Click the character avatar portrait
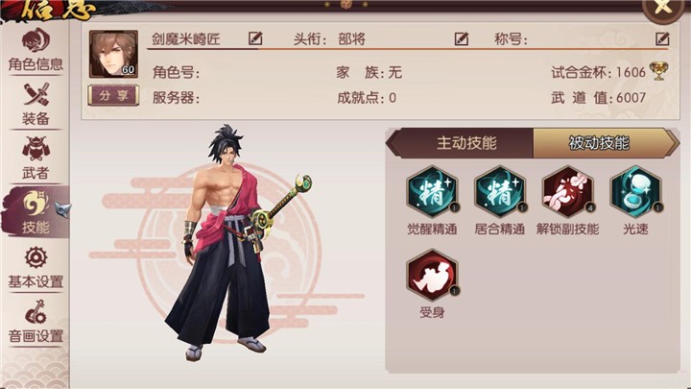 click(x=113, y=54)
